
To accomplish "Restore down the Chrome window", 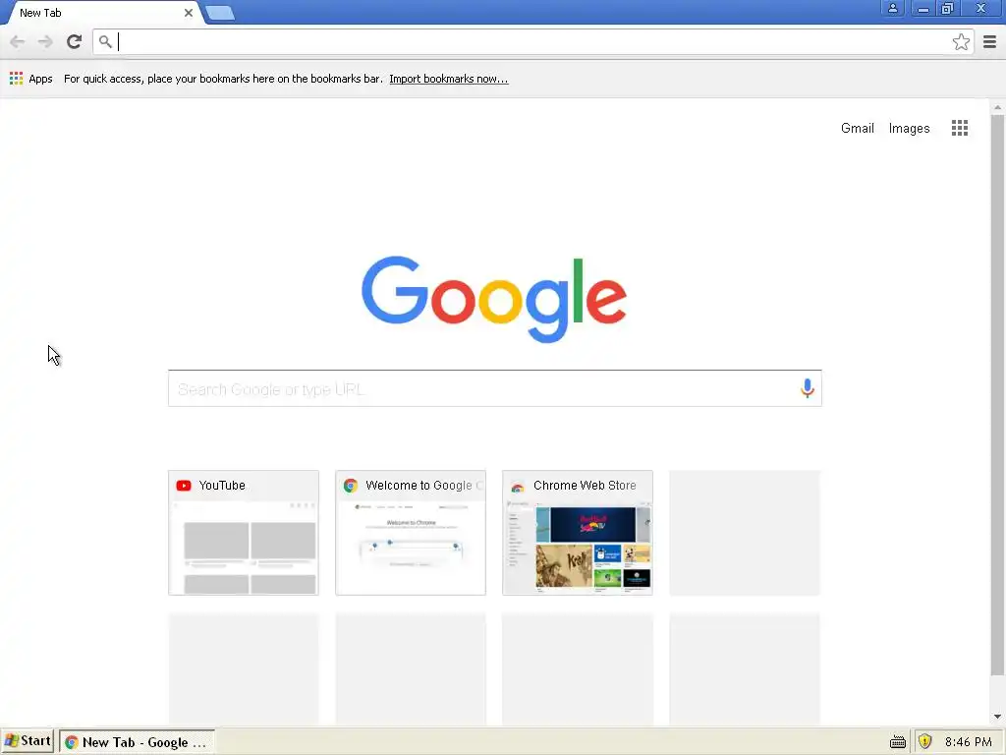I will point(947,8).
